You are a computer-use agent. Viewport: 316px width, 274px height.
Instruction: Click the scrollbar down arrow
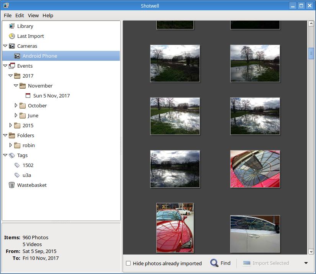(311, 251)
